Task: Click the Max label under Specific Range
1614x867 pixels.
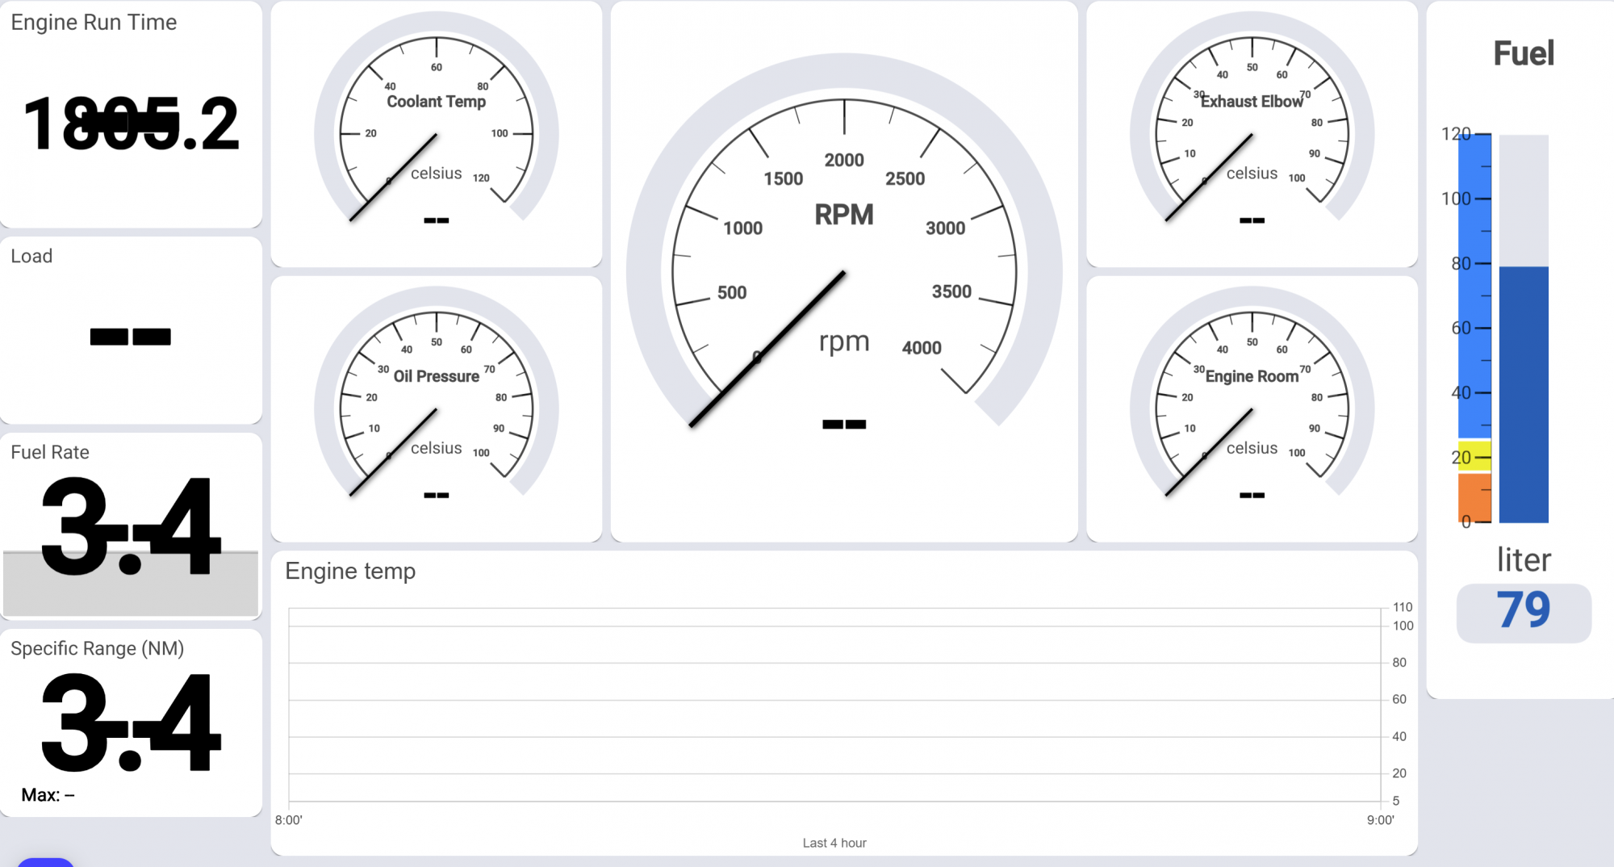Action: tap(48, 795)
